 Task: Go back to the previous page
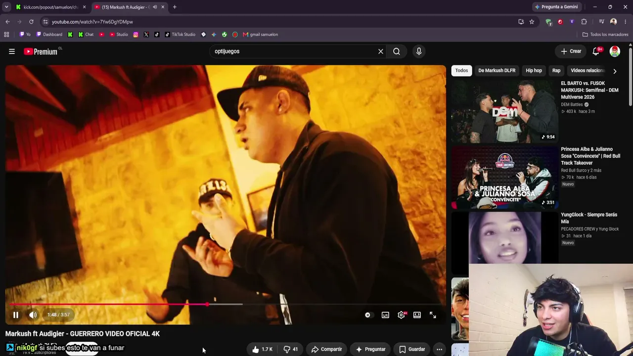pos(7,22)
